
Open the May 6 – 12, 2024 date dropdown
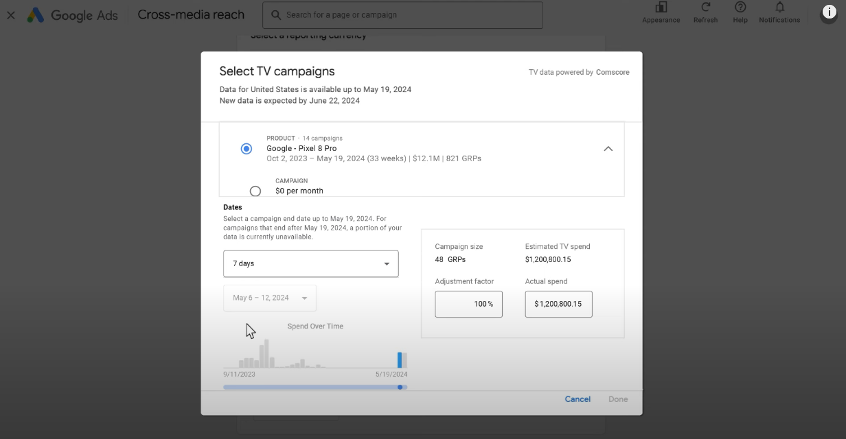click(x=270, y=298)
